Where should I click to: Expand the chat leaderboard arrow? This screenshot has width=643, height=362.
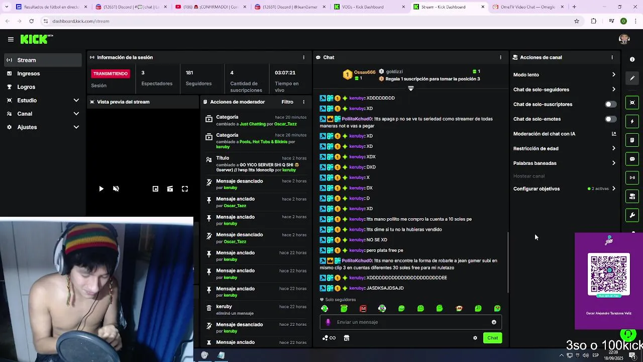pyautogui.click(x=410, y=88)
